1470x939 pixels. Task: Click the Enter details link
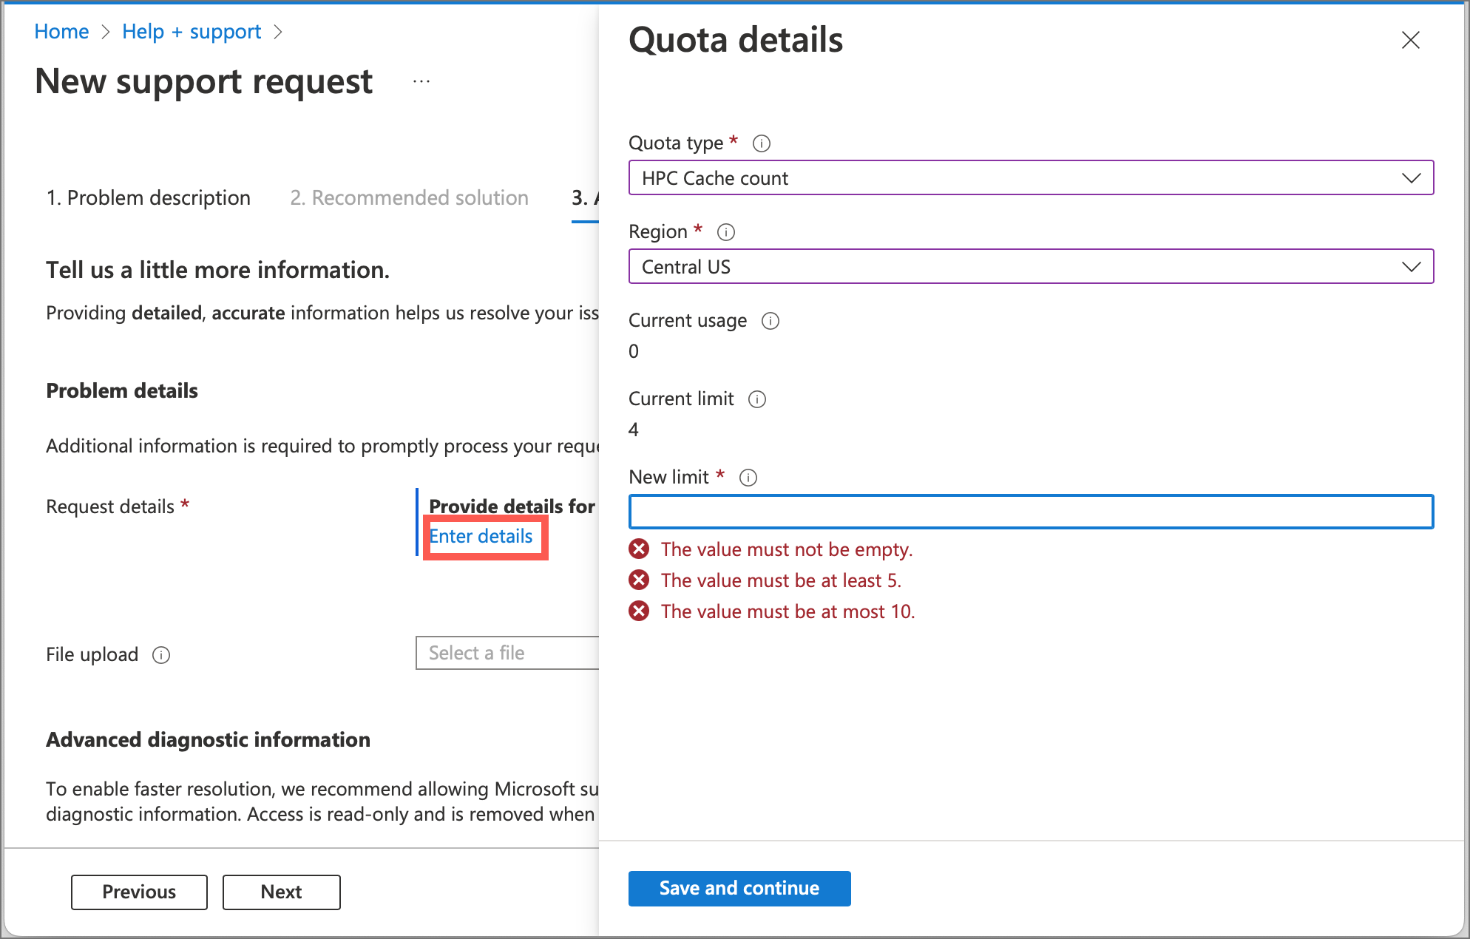[481, 536]
